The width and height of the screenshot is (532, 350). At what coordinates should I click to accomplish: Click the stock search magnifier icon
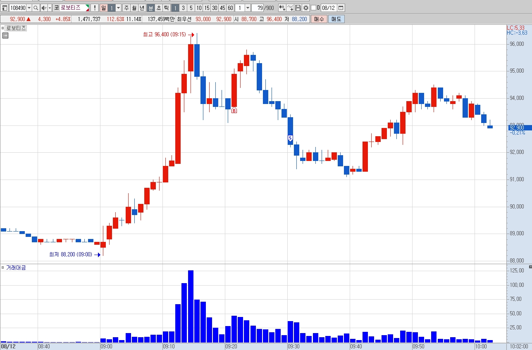[36, 8]
